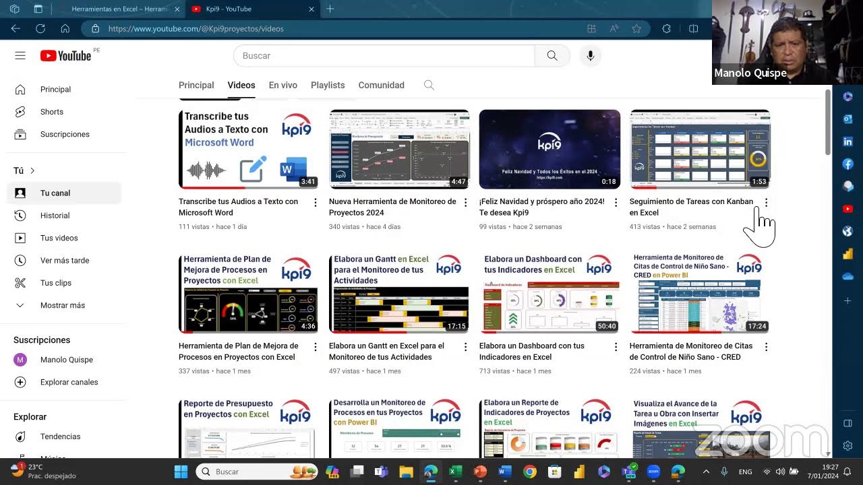Open Historial in the sidebar
Screen dimensions: 863x485
coord(55,216)
